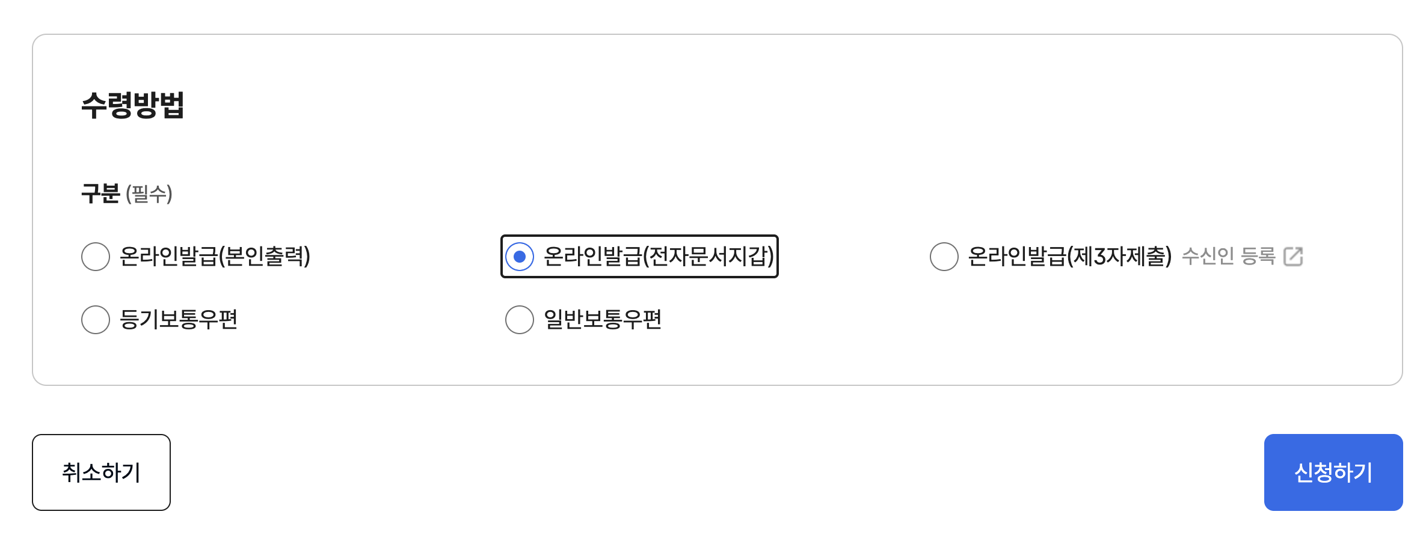This screenshot has width=1423, height=559.
Task: Click the selected 온라인발급(전자문서지갑) radio circle
Action: pyautogui.click(x=520, y=257)
